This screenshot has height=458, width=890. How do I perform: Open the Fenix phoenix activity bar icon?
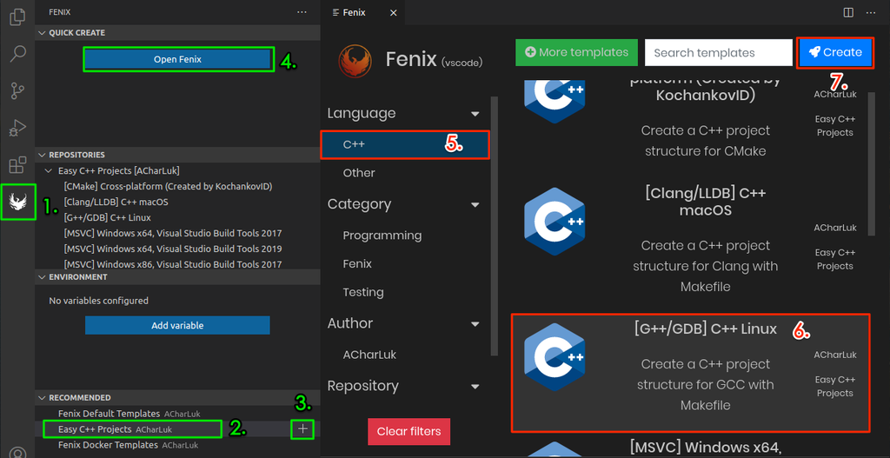pyautogui.click(x=18, y=202)
